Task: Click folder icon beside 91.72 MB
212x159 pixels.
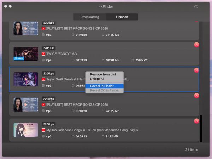Action: click(x=103, y=136)
